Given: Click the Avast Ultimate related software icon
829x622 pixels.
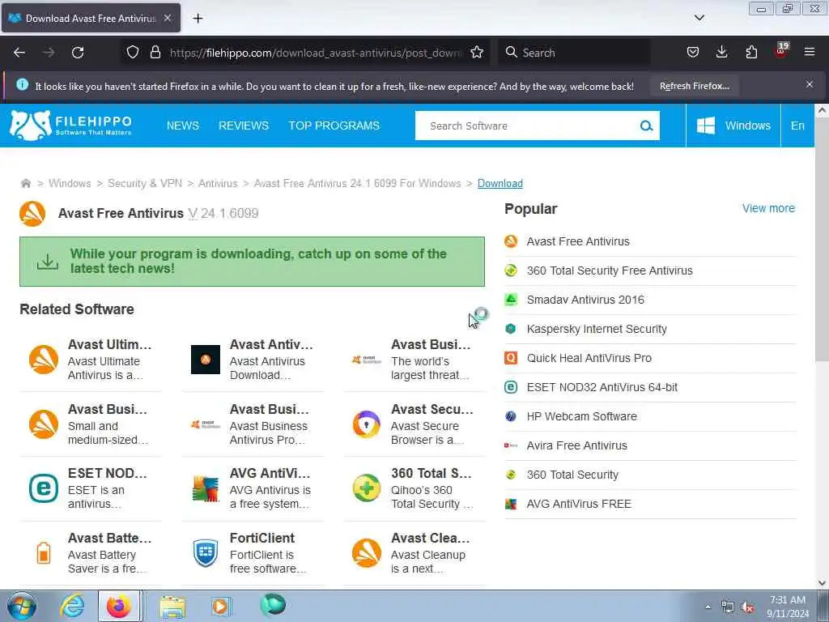Looking at the screenshot, I should [x=44, y=360].
